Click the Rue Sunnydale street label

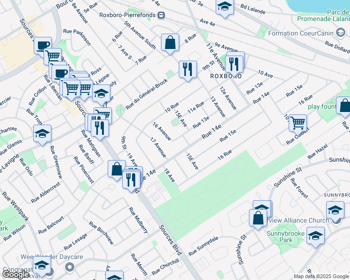tap(203, 246)
